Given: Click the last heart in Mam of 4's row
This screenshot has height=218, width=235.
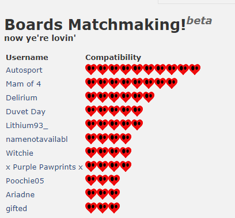Looking at the screenshot, I should (x=172, y=83).
